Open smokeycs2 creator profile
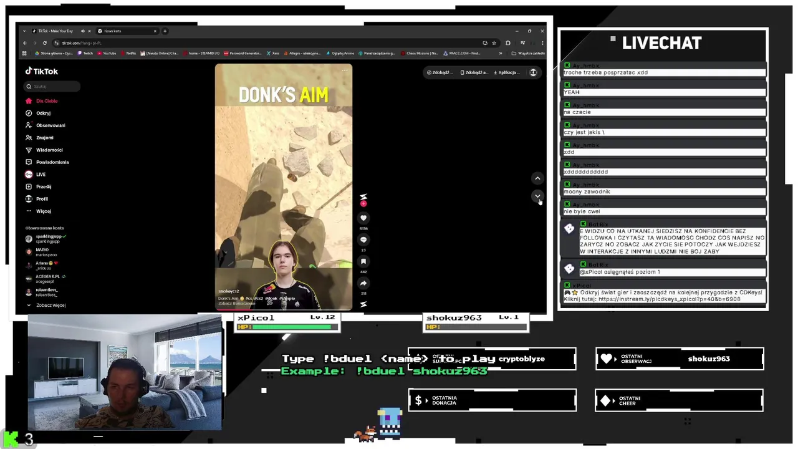This screenshot has height=449, width=798. 228,291
